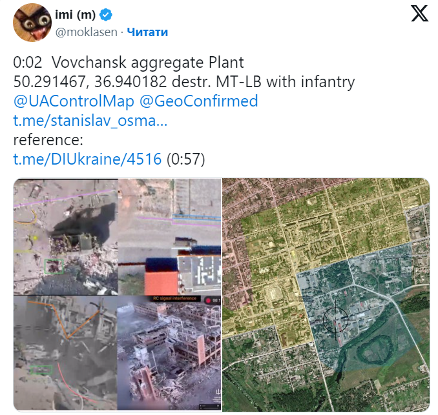View the ruined factory building image
The image size is (438, 415).
169,352
